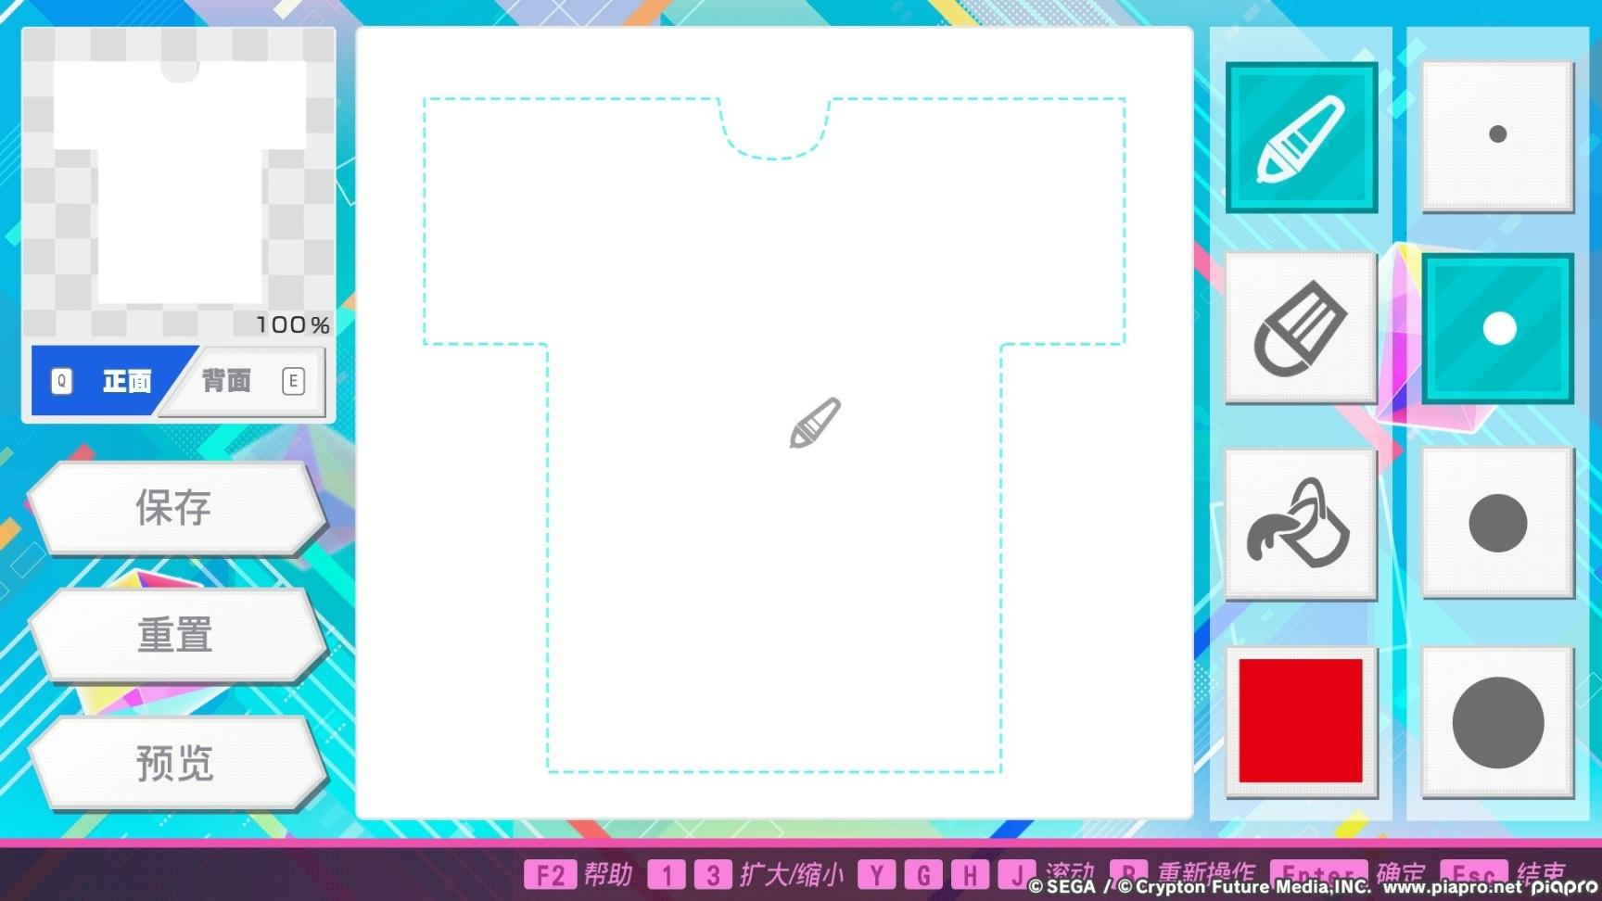Click the 帮助 help label
The image size is (1602, 901).
pyautogui.click(x=608, y=875)
